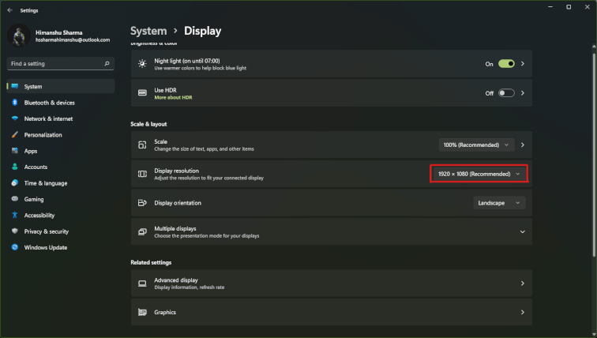Viewport: 597px width, 338px height.
Task: Click the Gaming icon in sidebar
Action: tap(14, 199)
